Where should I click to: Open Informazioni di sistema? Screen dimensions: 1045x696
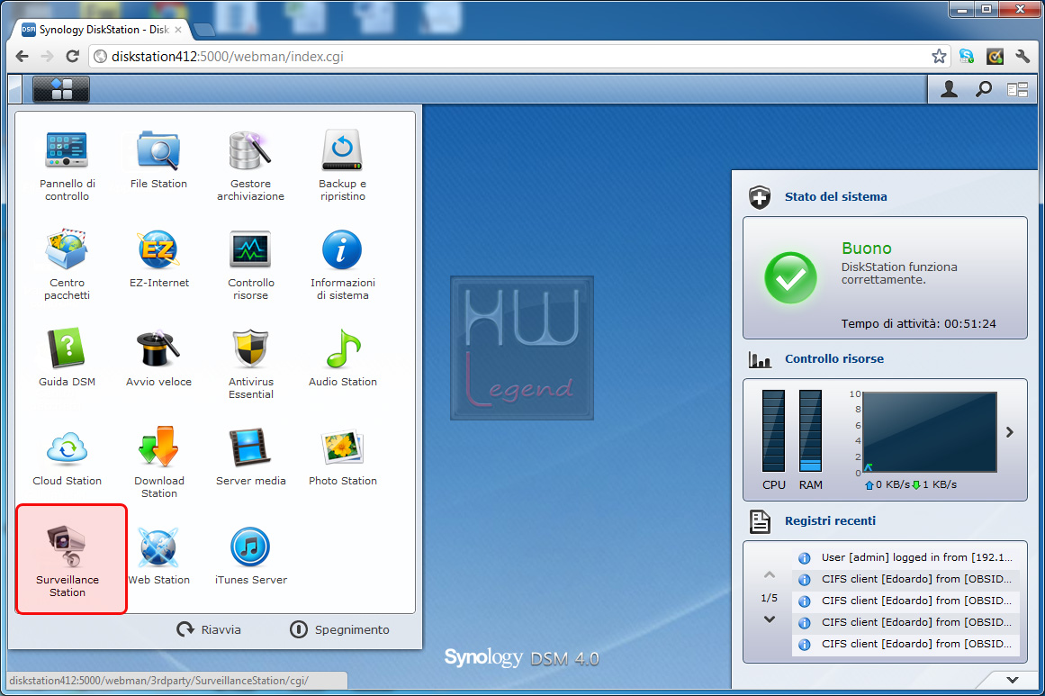[343, 266]
